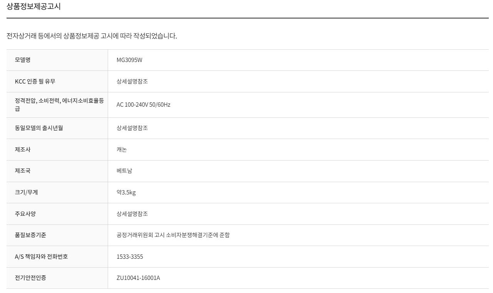
Task: Select the manufacturer value 캐논
Action: click(x=122, y=150)
